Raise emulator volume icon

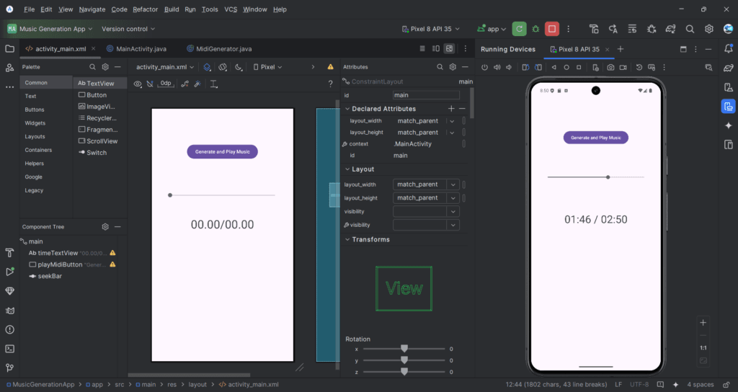pyautogui.click(x=497, y=67)
